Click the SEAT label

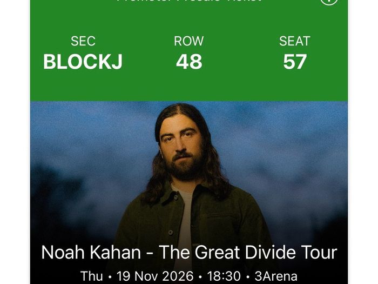coord(295,41)
